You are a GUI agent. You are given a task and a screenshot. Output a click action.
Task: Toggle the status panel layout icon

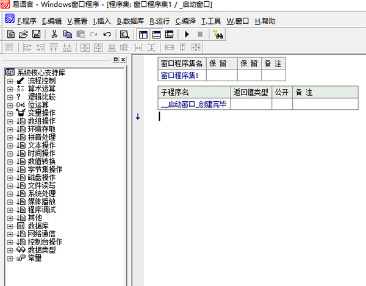tap(156, 35)
